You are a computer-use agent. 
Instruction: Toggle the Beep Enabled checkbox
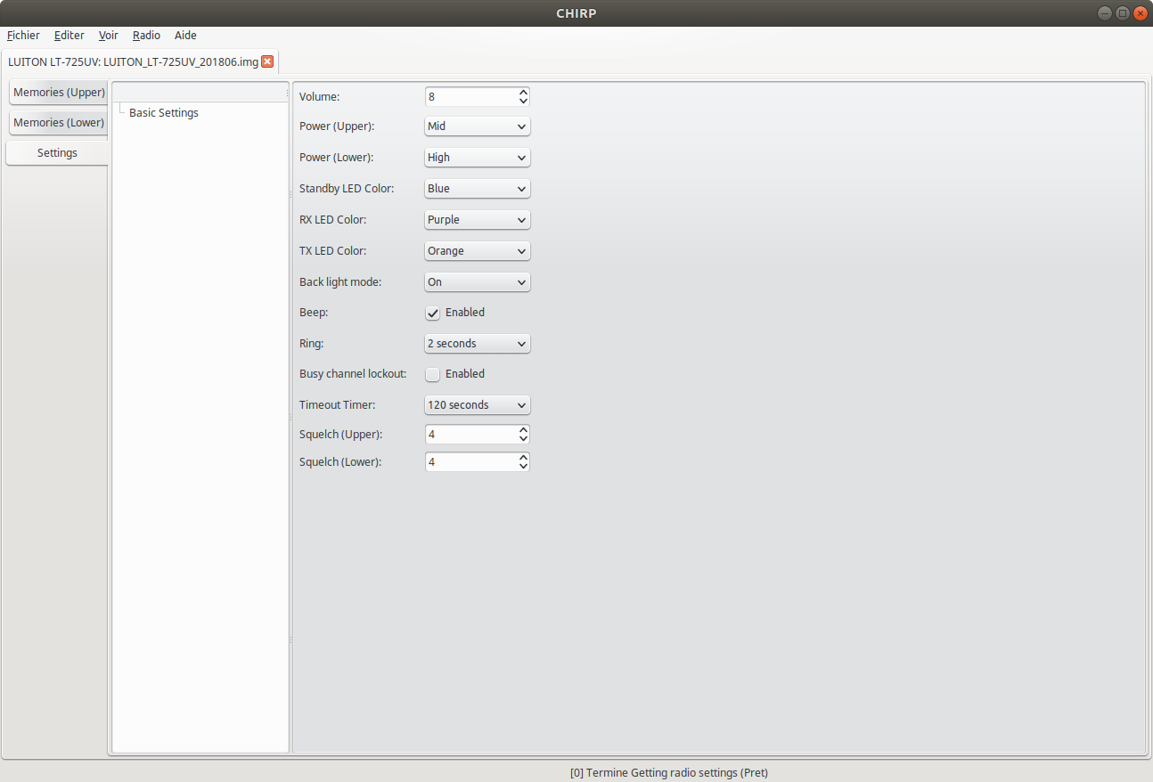[x=433, y=313]
